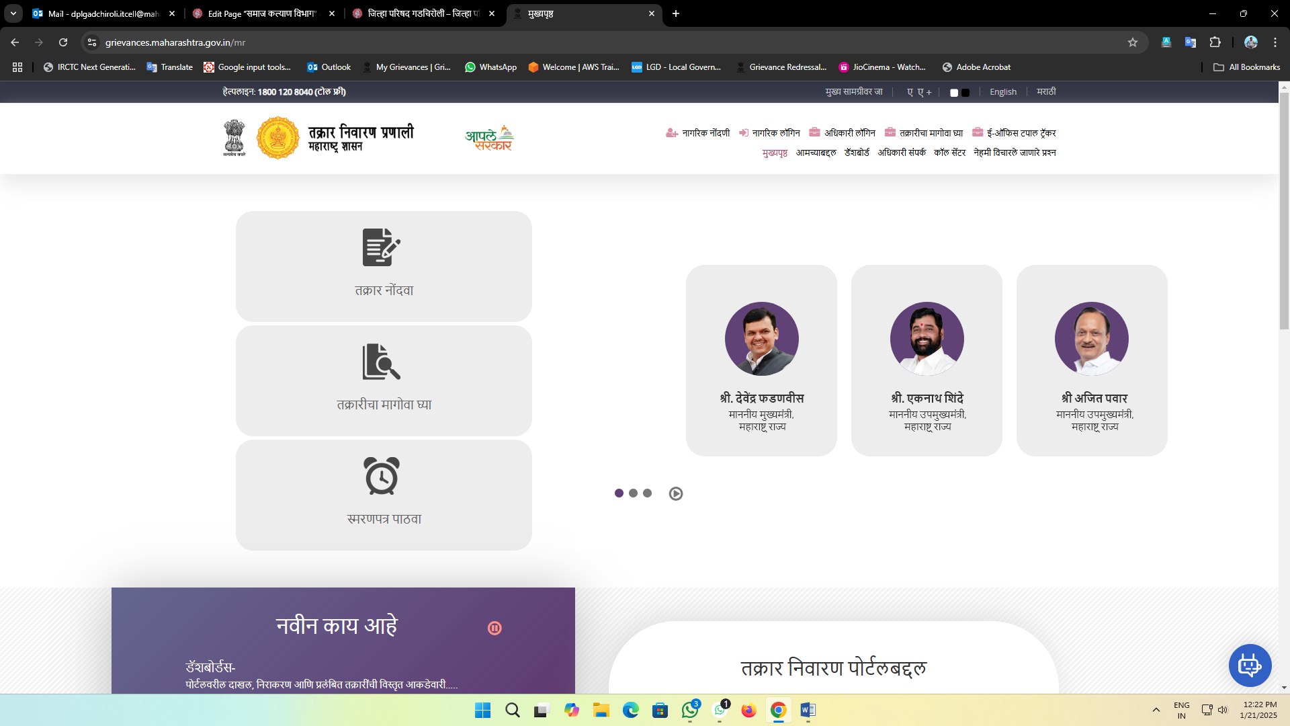The height and width of the screenshot is (726, 1290).
Task: Click the नागरिक नोंदणी registration icon
Action: tap(672, 132)
